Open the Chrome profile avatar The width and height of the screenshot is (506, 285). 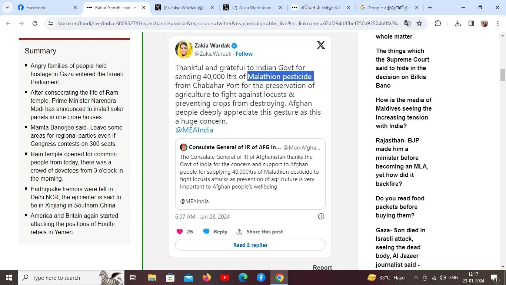[x=485, y=23]
